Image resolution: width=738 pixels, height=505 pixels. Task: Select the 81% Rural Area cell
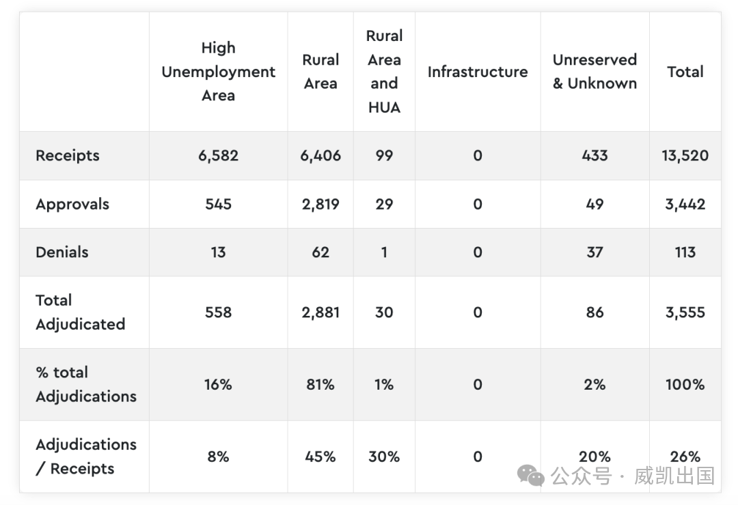pos(320,385)
